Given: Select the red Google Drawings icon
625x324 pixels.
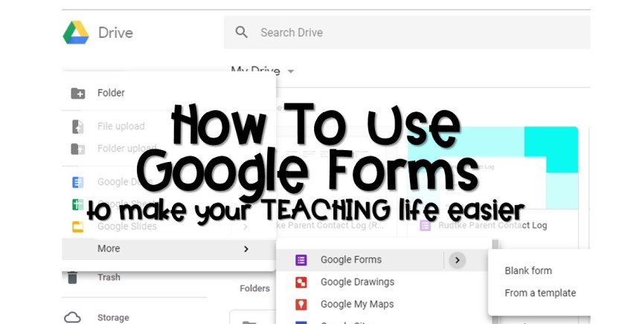Looking at the screenshot, I should pyautogui.click(x=301, y=282).
